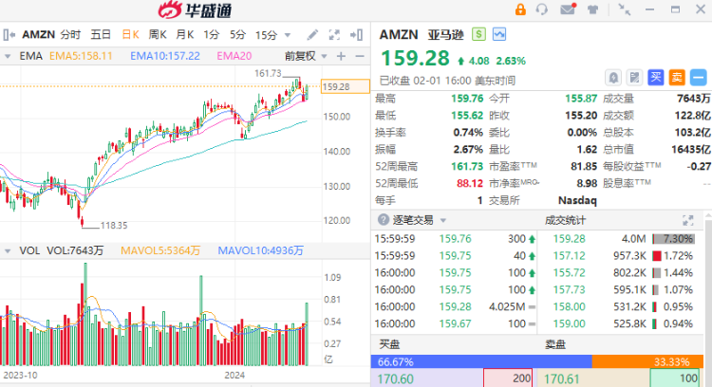Open the 逐笔交易 dropdown

click(443, 220)
